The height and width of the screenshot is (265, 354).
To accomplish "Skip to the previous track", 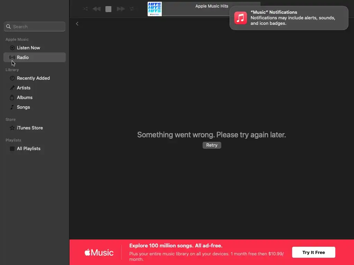I will click(x=97, y=9).
